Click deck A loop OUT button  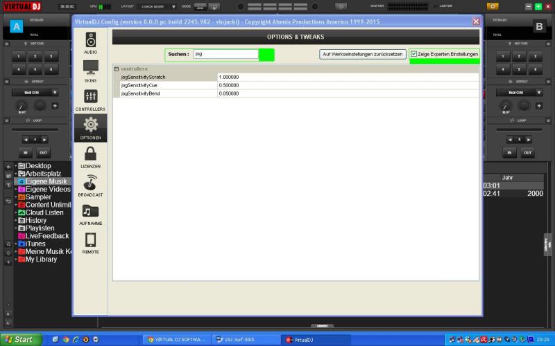(43, 152)
